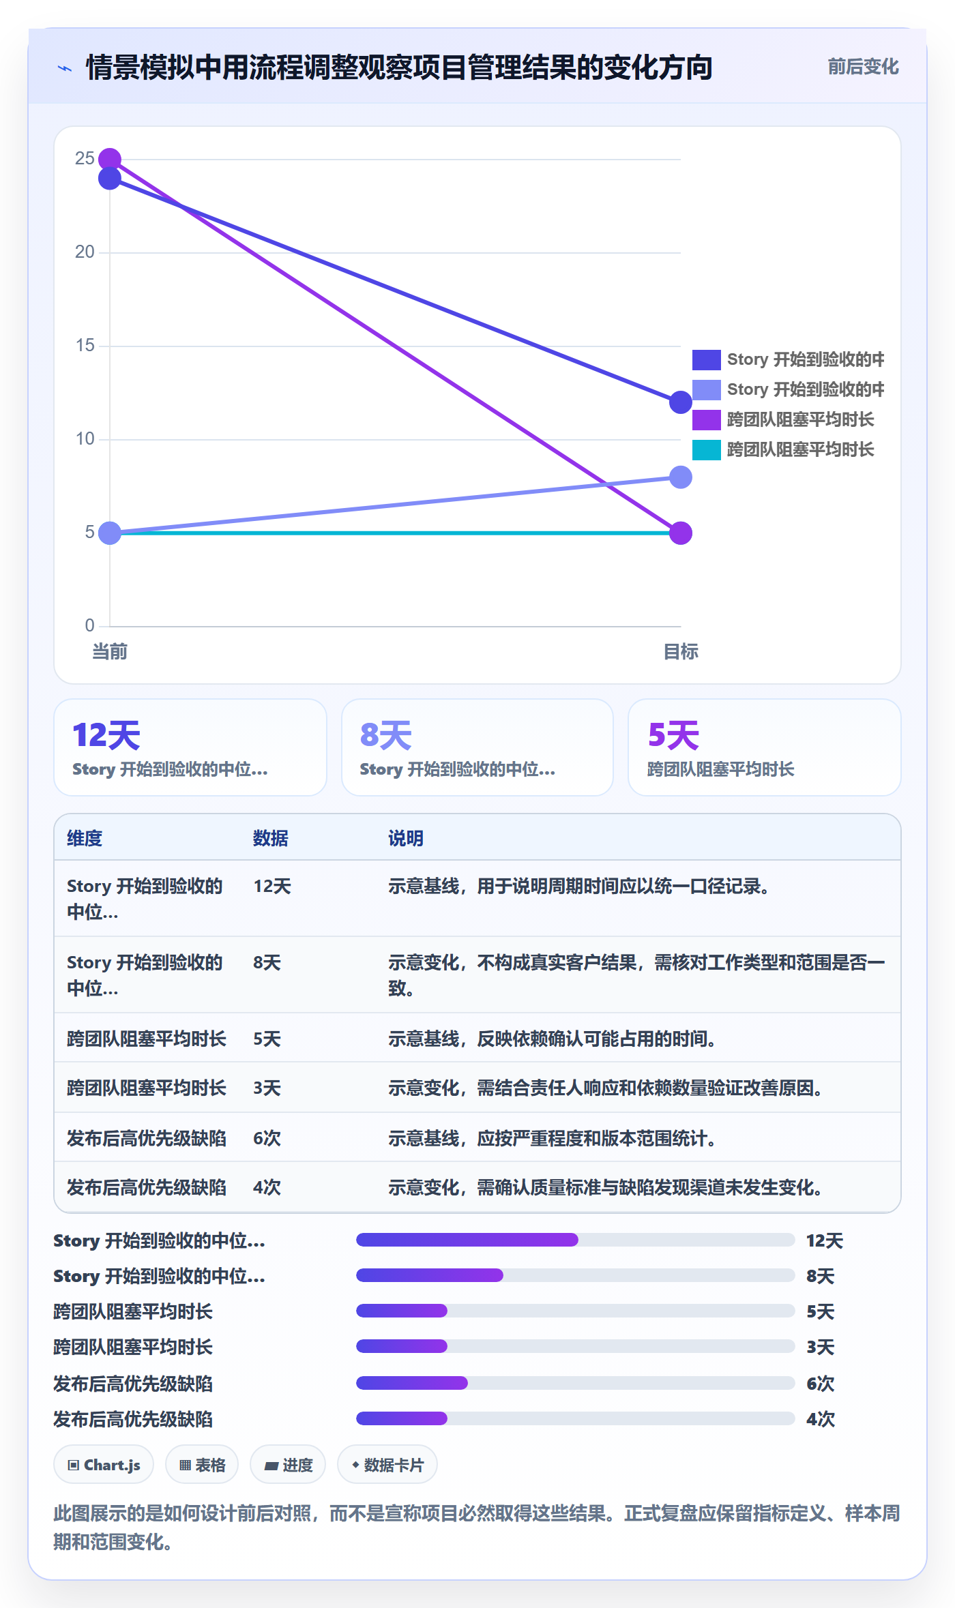Open the 12天 stat card
955x1608 pixels.
(190, 747)
